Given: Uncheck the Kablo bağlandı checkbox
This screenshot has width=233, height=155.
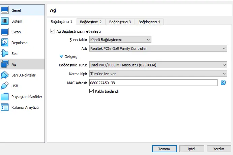Looking at the screenshot, I should (x=91, y=91).
